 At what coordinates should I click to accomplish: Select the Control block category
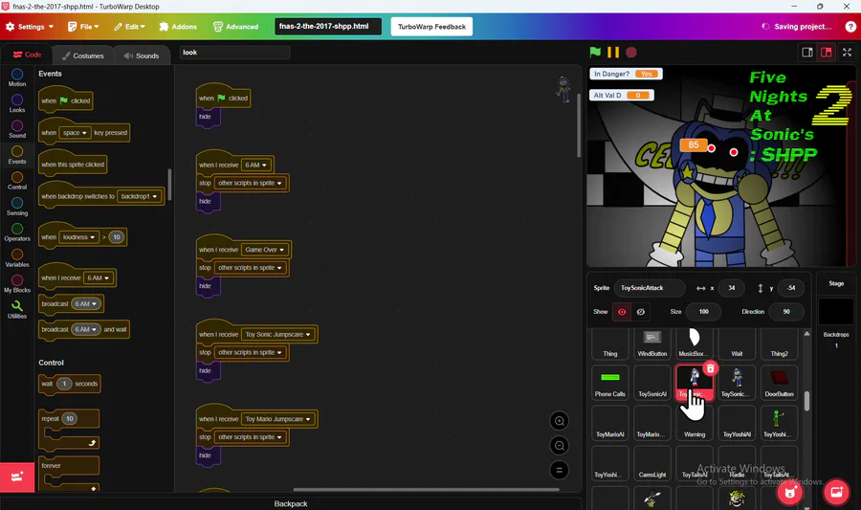(17, 181)
